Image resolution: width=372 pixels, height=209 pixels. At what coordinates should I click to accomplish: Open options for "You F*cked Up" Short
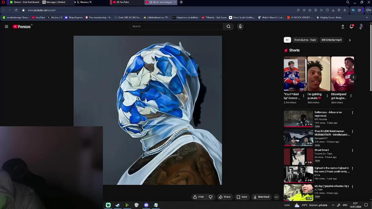point(303,96)
